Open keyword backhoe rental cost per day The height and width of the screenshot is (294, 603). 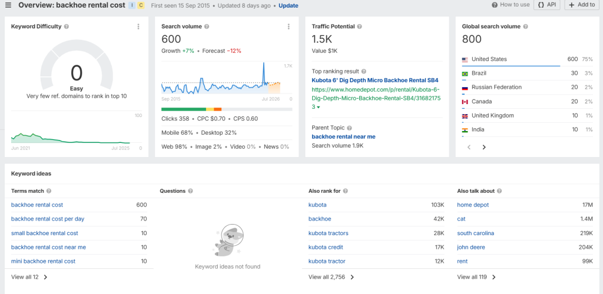point(48,219)
